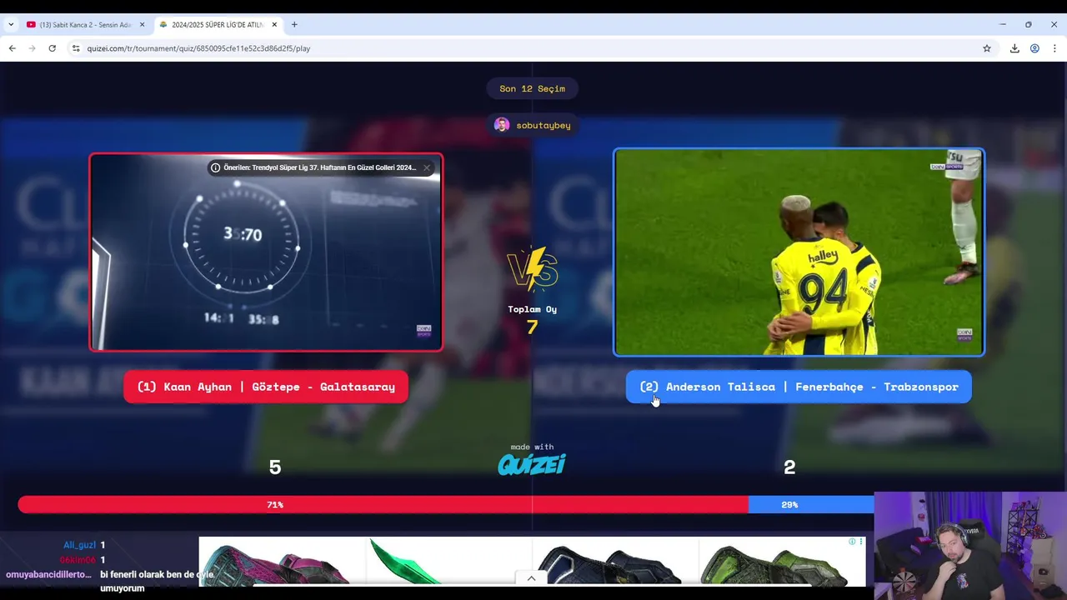Open Chrome profile menu

[1034, 48]
